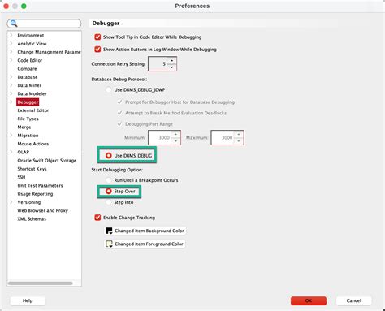Increase the Minimum port value
385x311 pixels.
175,134
